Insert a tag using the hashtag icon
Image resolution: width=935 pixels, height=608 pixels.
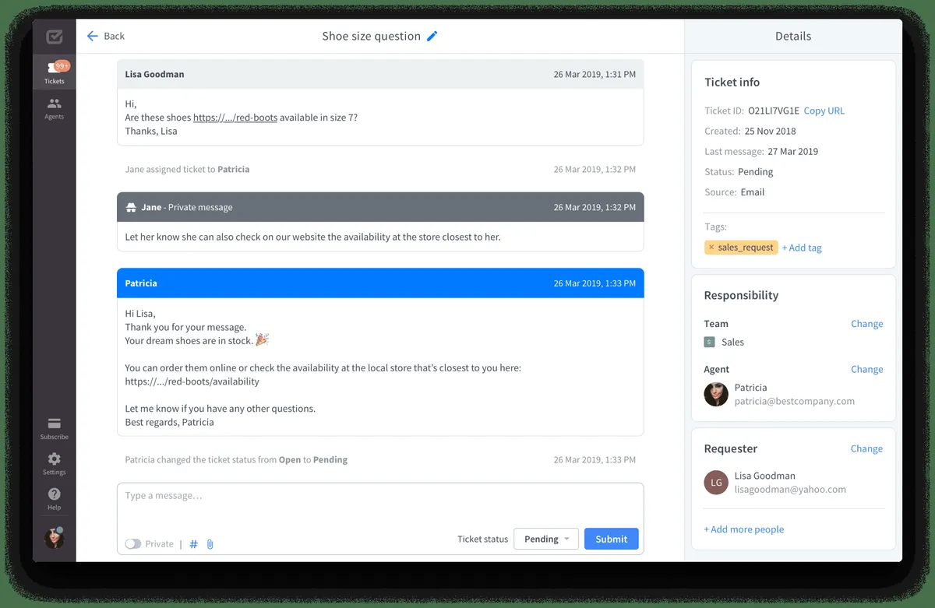tap(193, 543)
